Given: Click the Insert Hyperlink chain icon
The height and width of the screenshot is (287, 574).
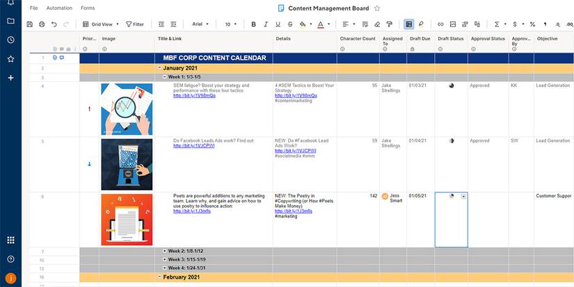Looking at the screenshot, I should coord(440,24).
